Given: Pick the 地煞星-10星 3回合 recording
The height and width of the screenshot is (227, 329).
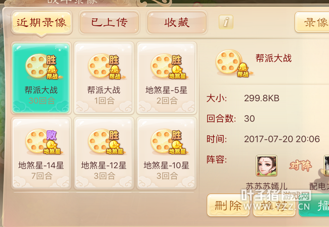Looking at the screenshot, I should coord(166,153).
